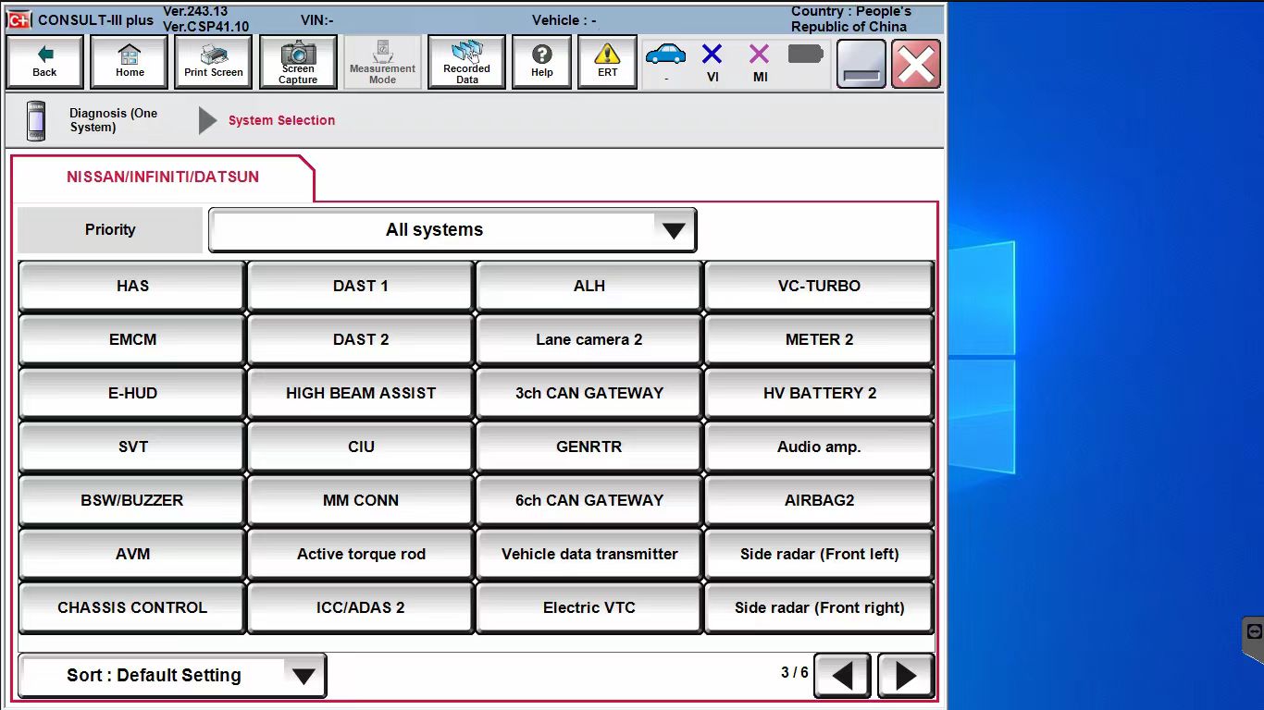1264x710 pixels.
Task: Select the Audio amp. system
Action: point(819,447)
